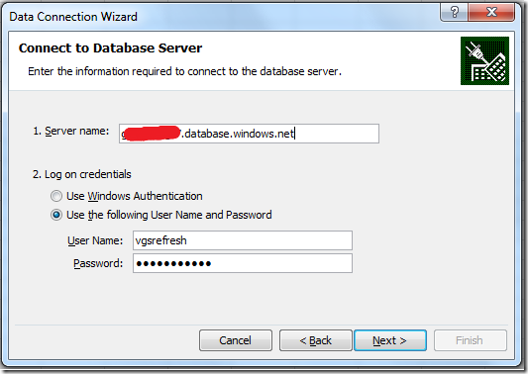Click the Help question mark button
This screenshot has height=374, width=528.
pyautogui.click(x=454, y=13)
